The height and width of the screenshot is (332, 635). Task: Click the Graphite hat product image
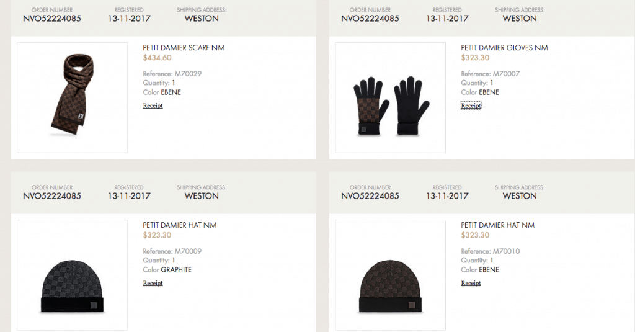pos(72,276)
